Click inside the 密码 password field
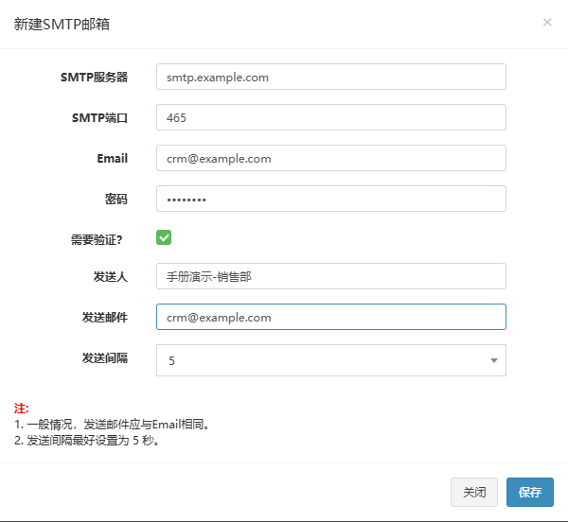The width and height of the screenshot is (568, 522). point(331,199)
